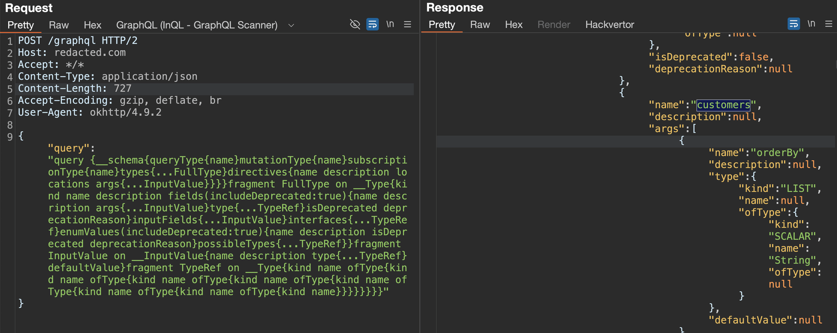Screen dimensions: 837x333
Task: Toggle hidden characters eye icon in Request
Action: [355, 24]
